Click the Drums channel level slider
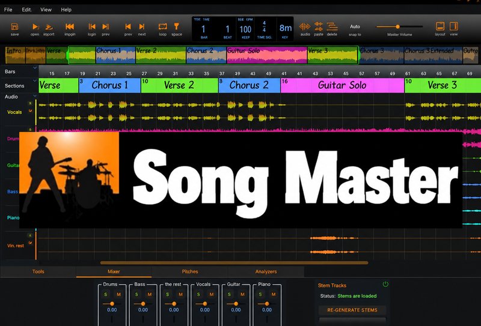Screen dimensions: 481x326 tap(112, 304)
